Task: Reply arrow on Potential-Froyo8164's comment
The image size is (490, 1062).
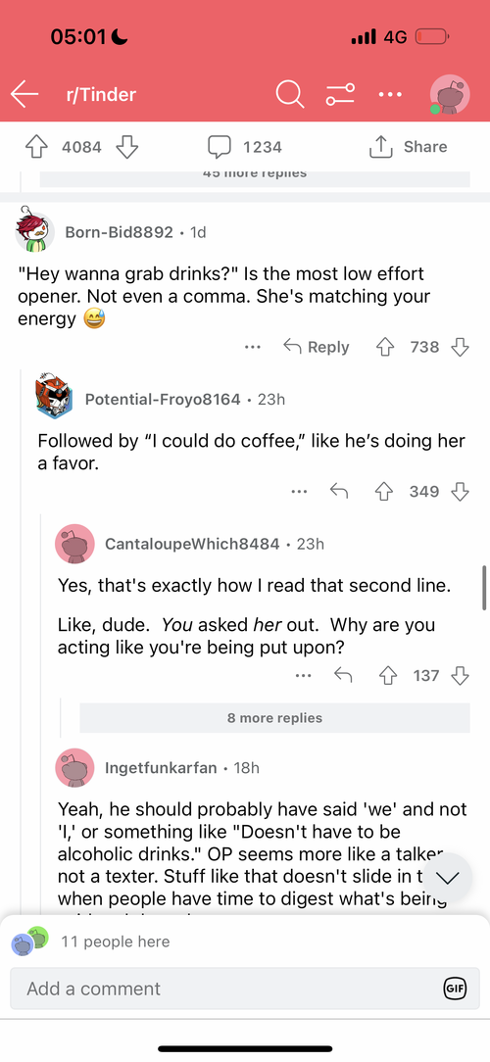Action: click(339, 491)
